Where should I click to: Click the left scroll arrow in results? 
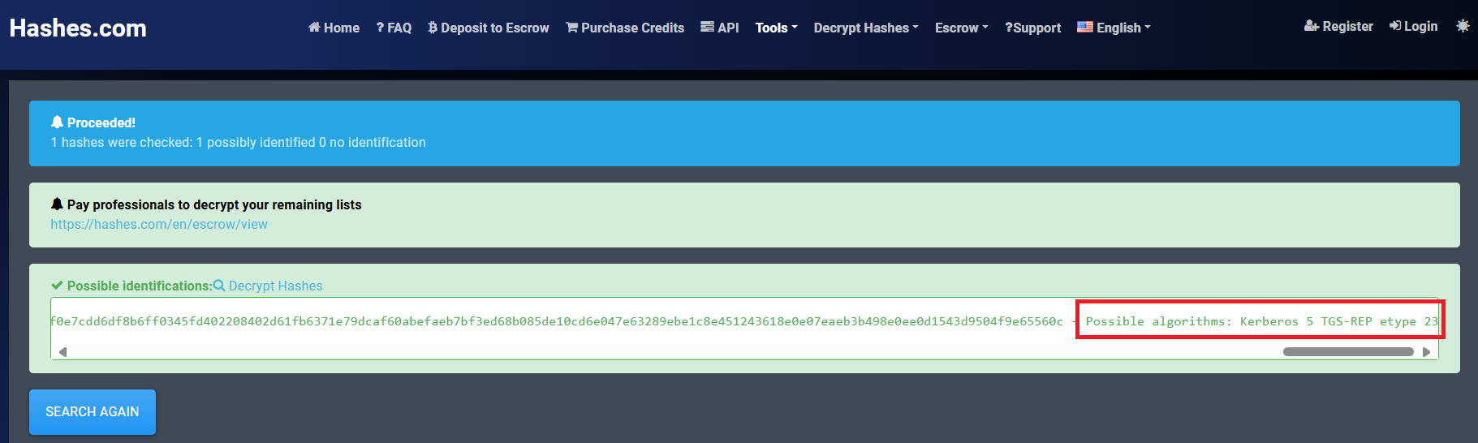click(62, 352)
